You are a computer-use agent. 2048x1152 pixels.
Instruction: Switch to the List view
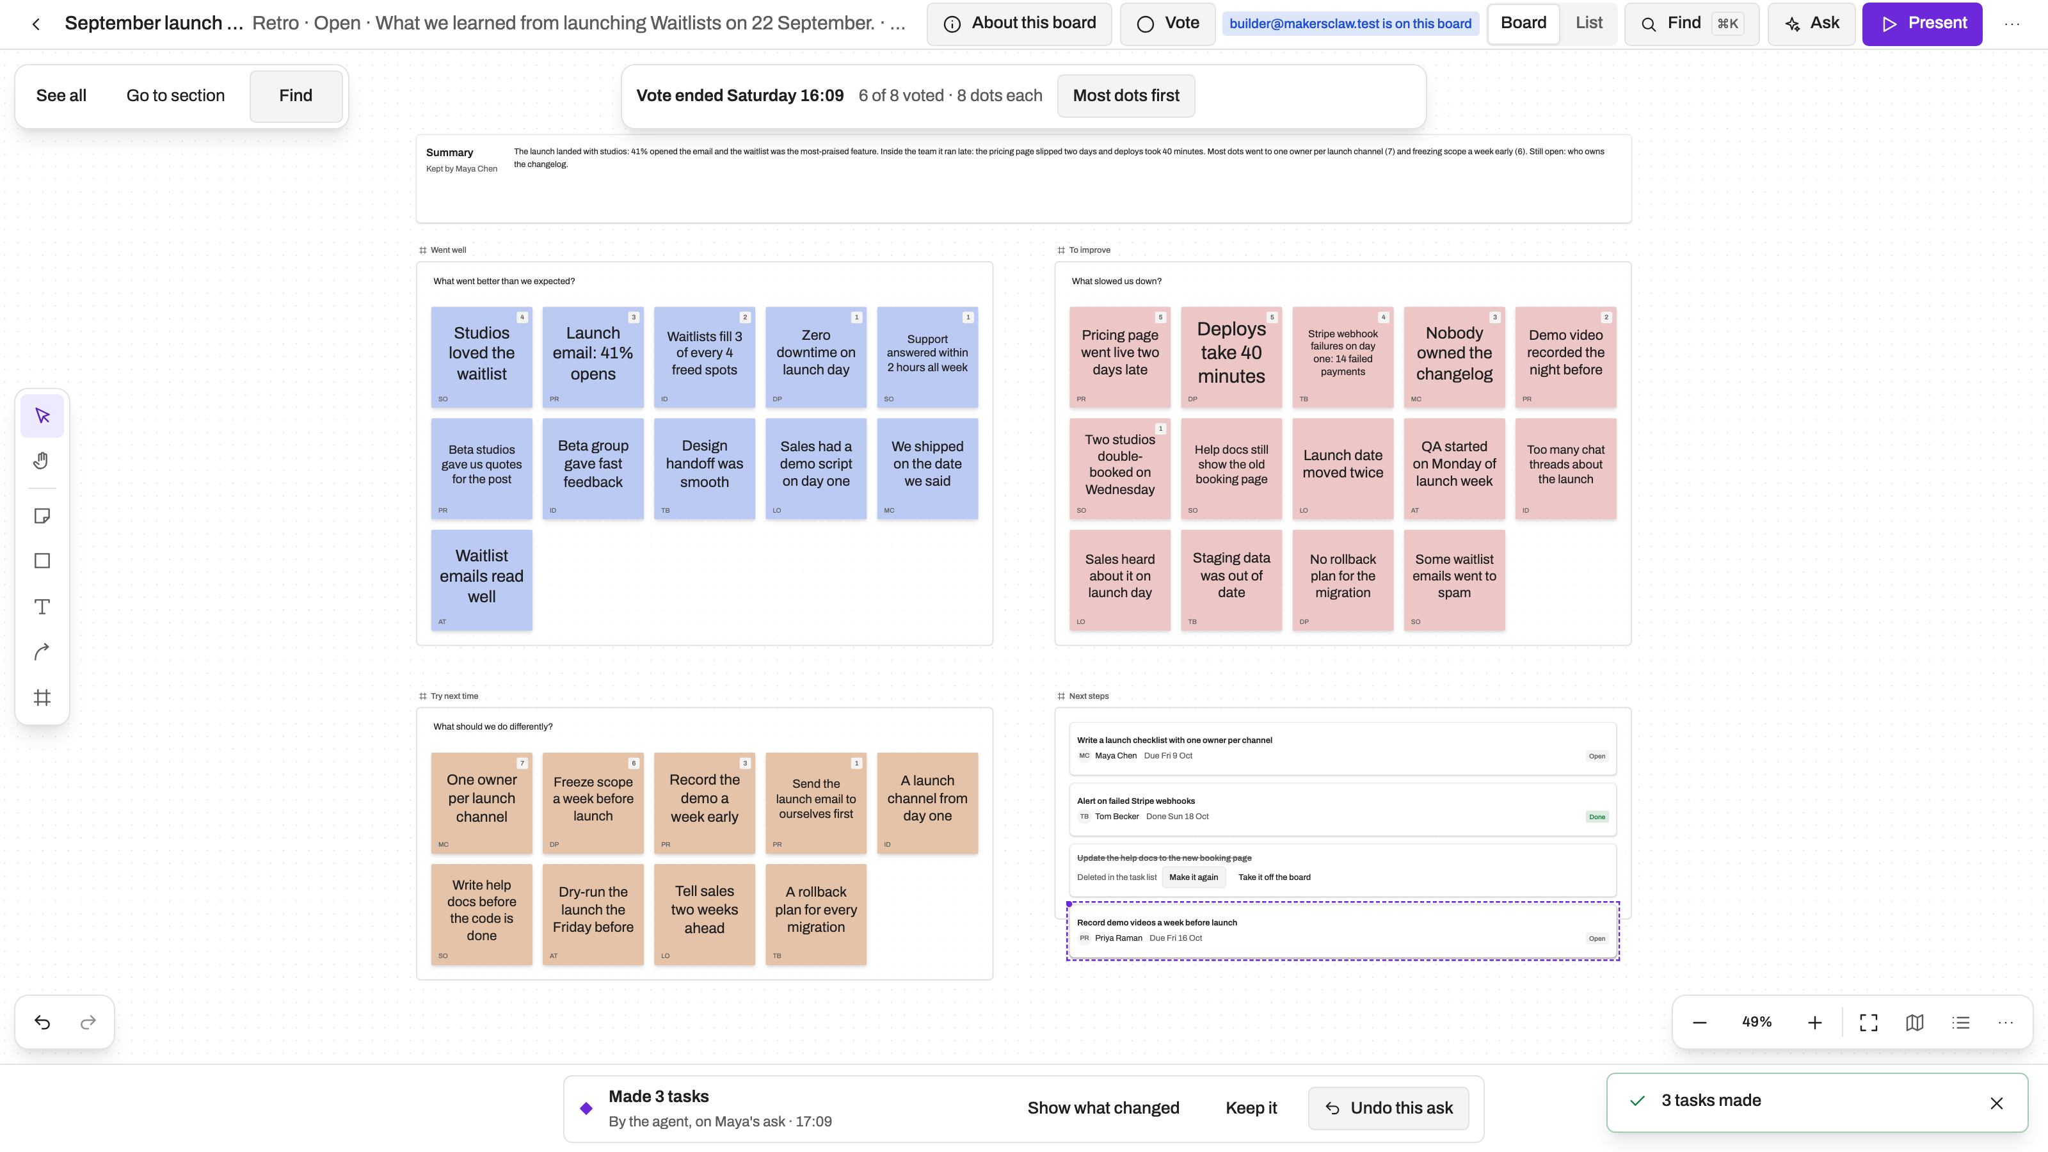[1588, 23]
